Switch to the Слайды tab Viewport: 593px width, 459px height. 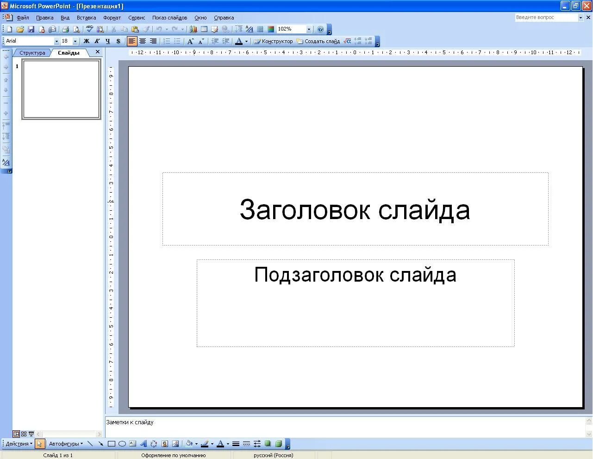tap(69, 53)
